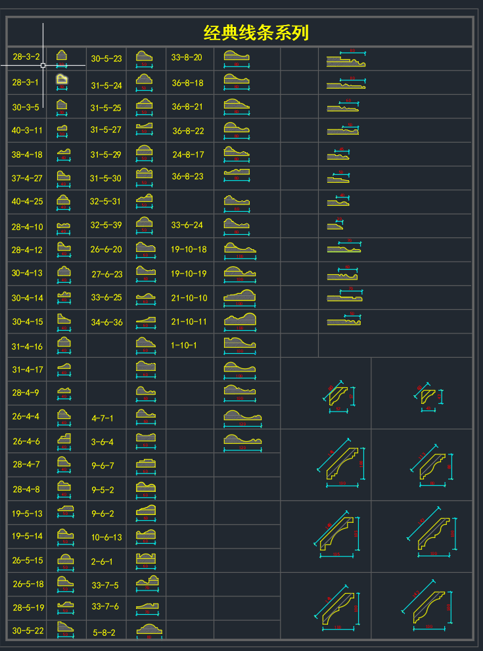Select the profile shape next to 34-6-36

(x=146, y=321)
